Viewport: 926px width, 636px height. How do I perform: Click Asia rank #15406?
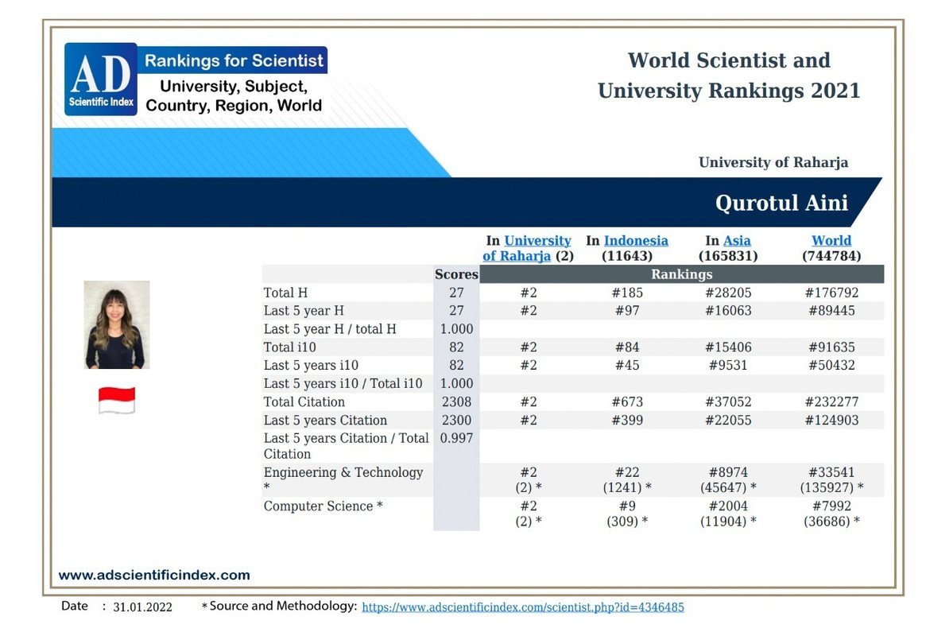pos(728,347)
